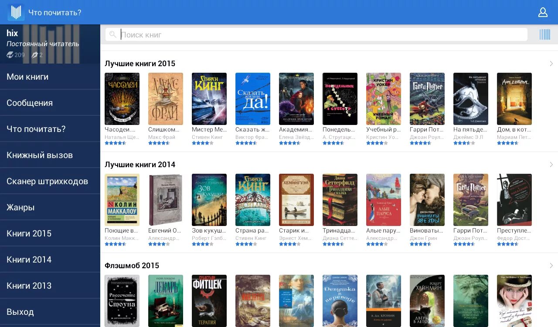Click the feather icon with count 2
This screenshot has width=558, height=327.
click(x=34, y=55)
